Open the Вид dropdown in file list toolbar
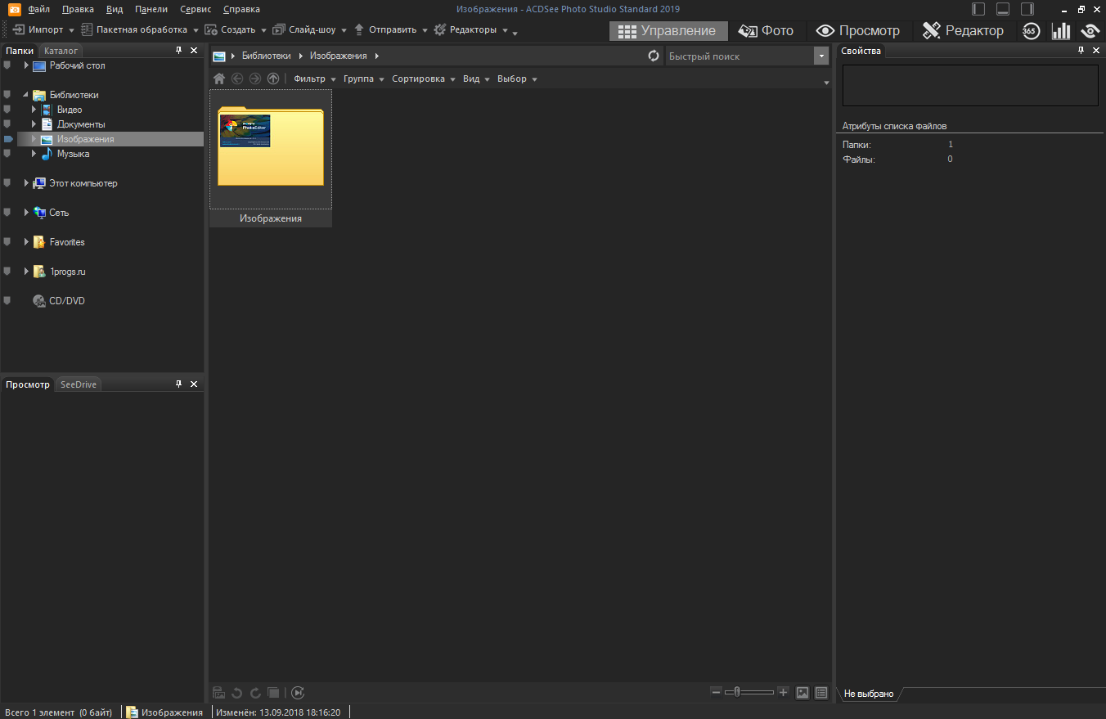The height and width of the screenshot is (719, 1106). [x=476, y=79]
